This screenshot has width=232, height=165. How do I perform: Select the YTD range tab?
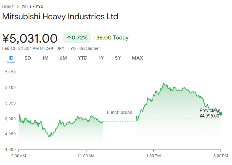[83, 58]
